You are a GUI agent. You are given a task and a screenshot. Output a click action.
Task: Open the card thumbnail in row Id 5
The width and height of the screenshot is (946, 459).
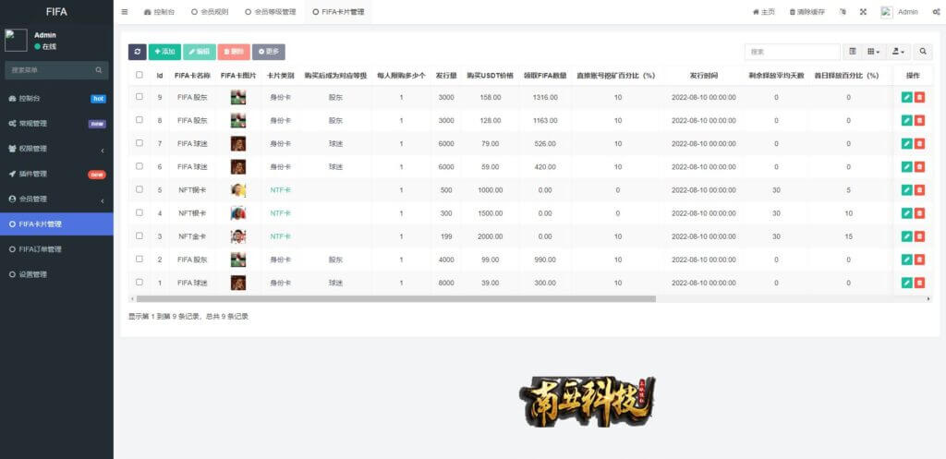coord(238,190)
